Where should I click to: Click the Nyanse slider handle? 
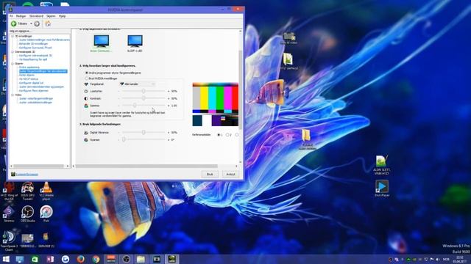click(124, 139)
